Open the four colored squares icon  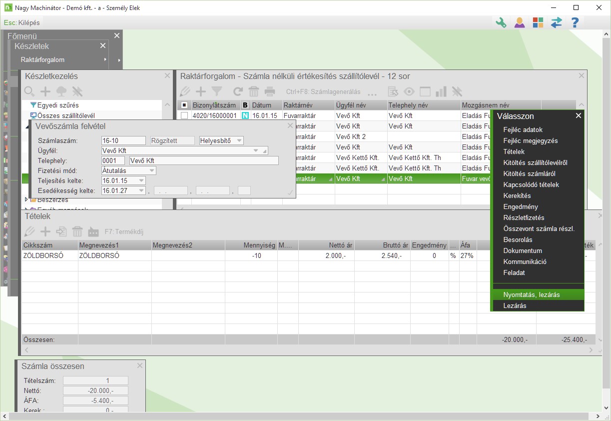tap(538, 22)
